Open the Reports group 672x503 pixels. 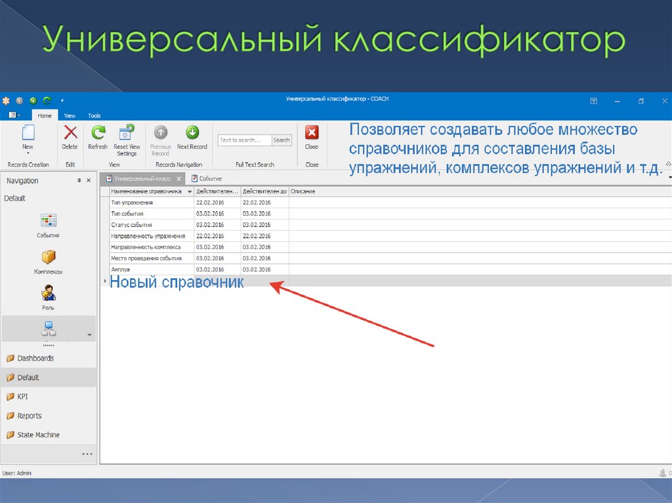[49, 416]
